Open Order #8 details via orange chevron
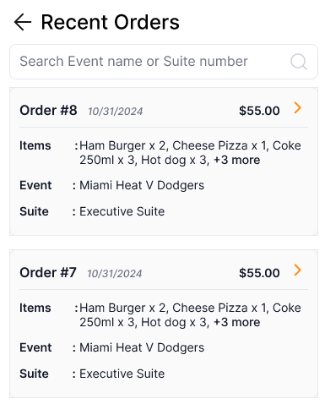The image size is (325, 404). [x=297, y=107]
